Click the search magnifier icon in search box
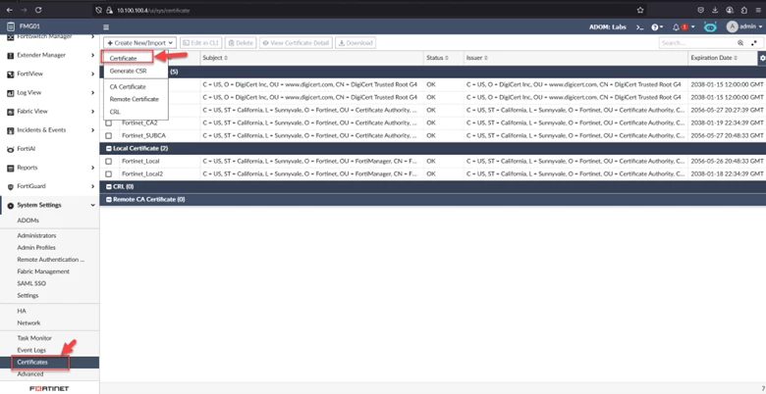Screen dimensions: 766x394 click(740, 43)
